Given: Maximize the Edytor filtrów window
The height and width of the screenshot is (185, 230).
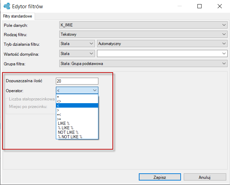Looking at the screenshot, I should click(199, 6).
